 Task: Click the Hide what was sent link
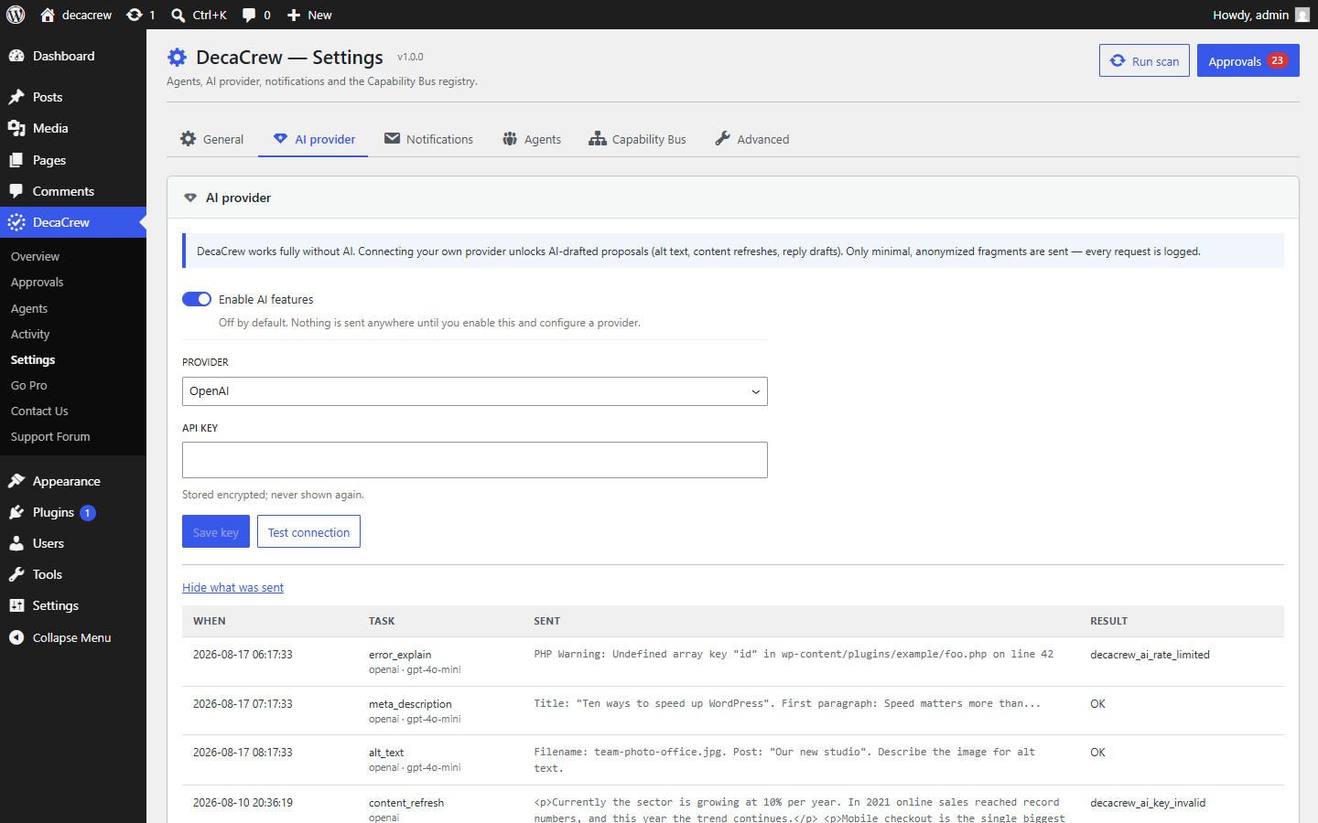(x=232, y=588)
